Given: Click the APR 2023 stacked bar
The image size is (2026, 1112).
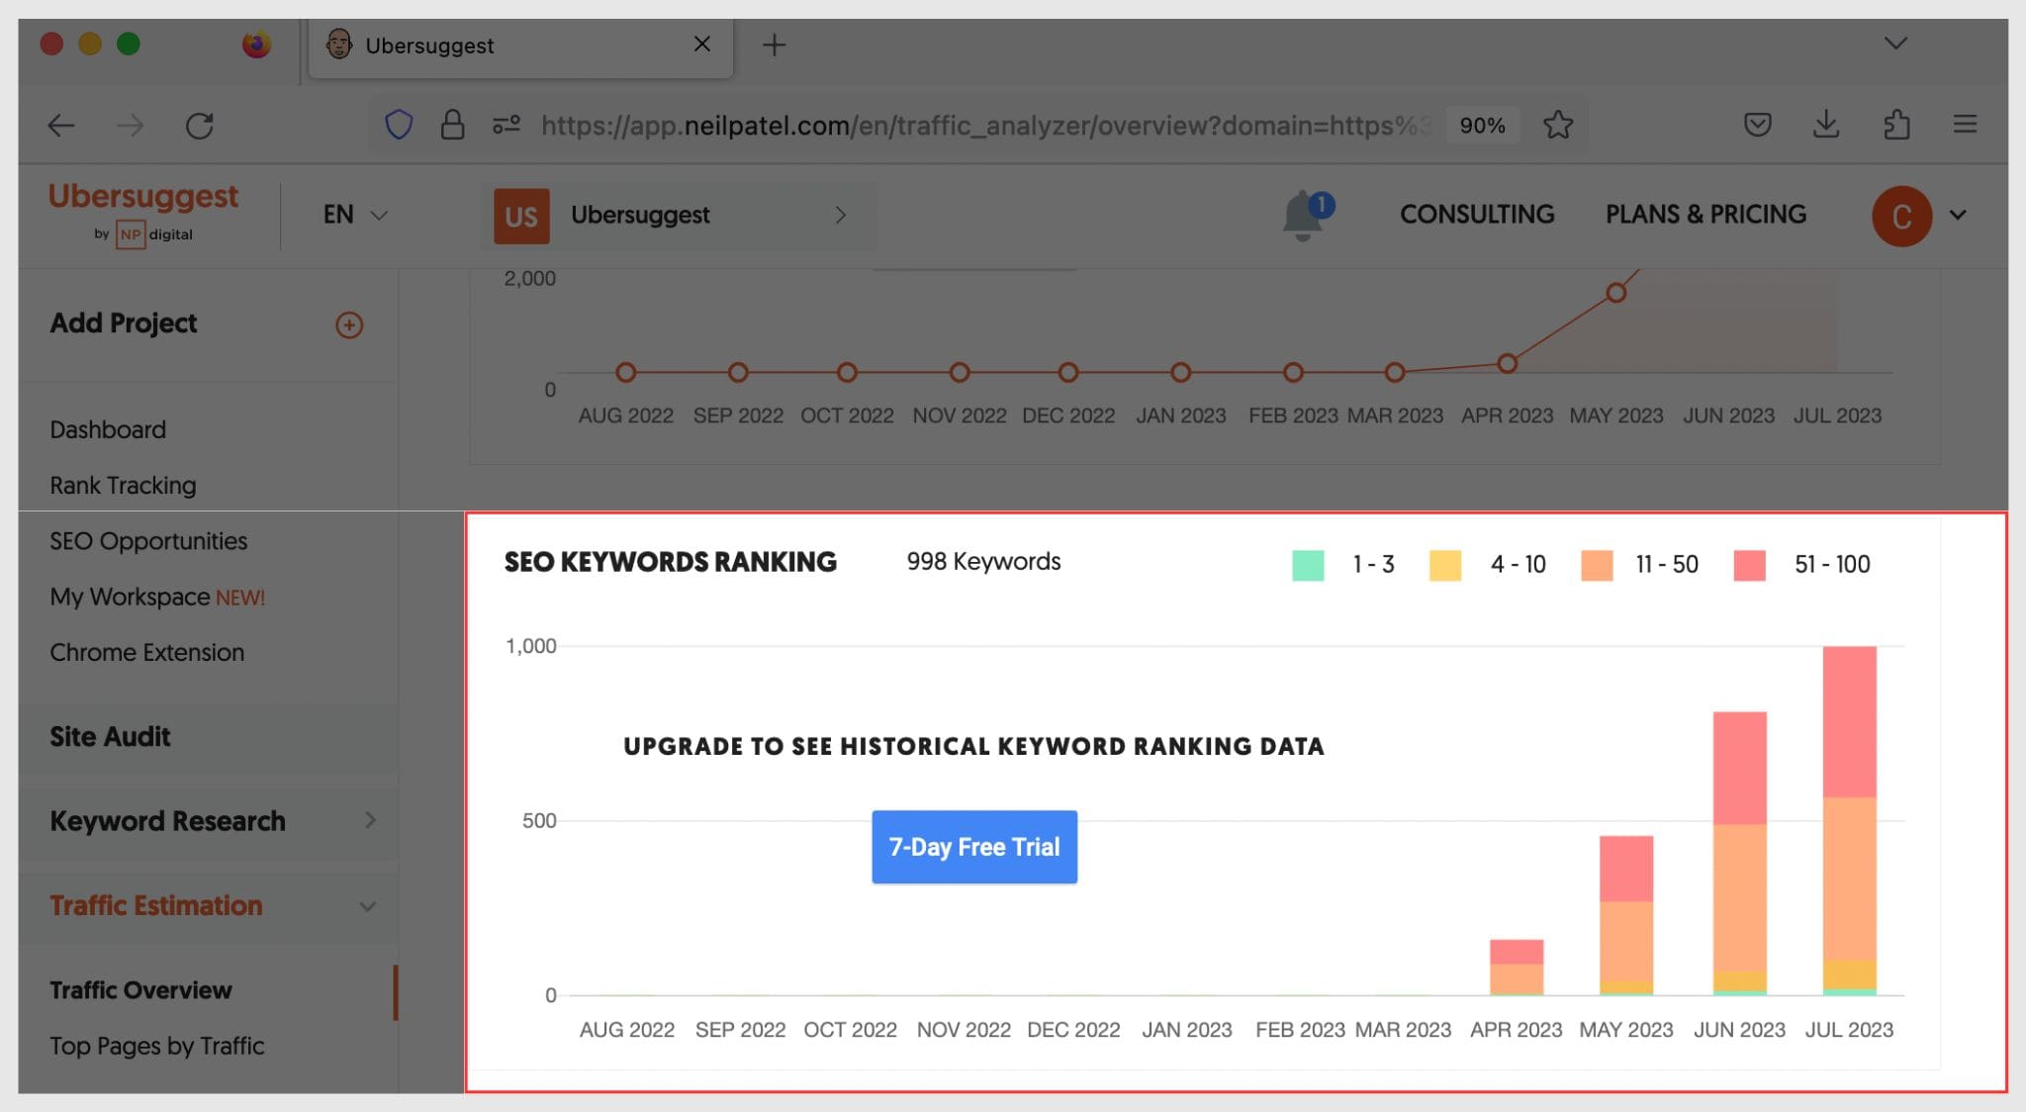Looking at the screenshot, I should pos(1517,967).
